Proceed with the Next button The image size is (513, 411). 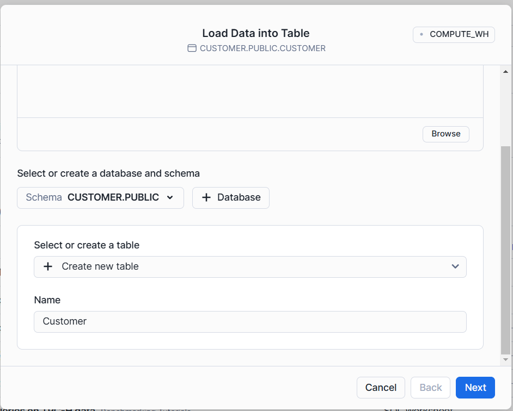[475, 388]
